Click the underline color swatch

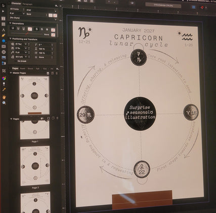point(30,29)
